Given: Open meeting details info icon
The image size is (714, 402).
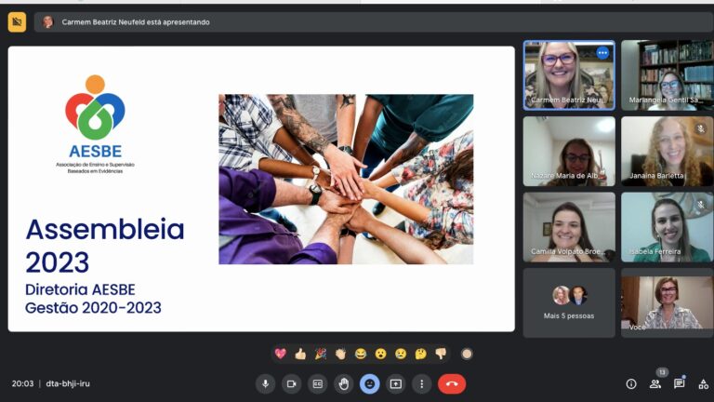Looking at the screenshot, I should 631,383.
